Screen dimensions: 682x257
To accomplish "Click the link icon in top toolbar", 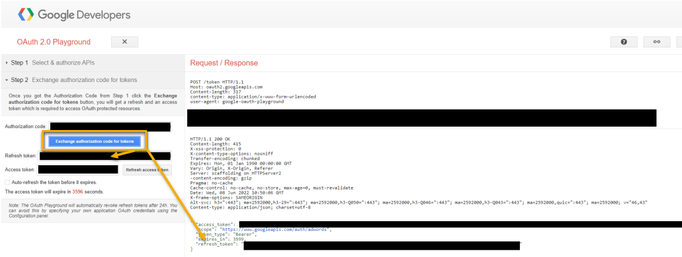I will (656, 42).
